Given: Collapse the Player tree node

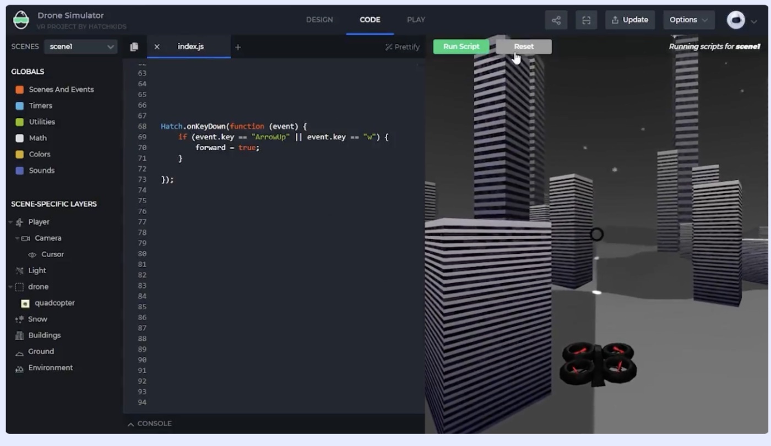Looking at the screenshot, I should tap(10, 222).
